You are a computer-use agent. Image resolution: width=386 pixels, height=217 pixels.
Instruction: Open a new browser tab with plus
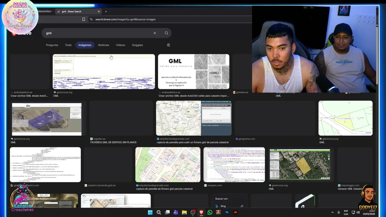point(106,11)
